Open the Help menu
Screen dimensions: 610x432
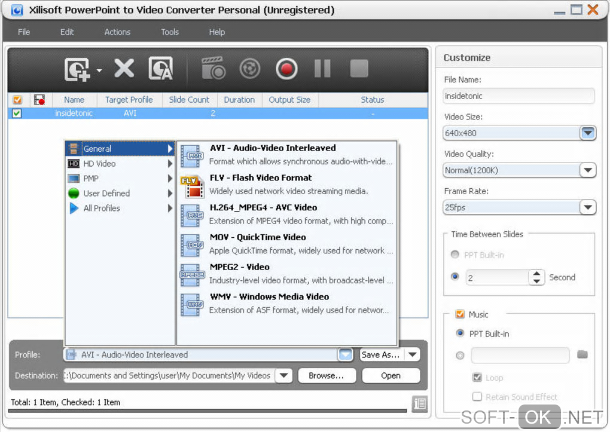pos(216,32)
